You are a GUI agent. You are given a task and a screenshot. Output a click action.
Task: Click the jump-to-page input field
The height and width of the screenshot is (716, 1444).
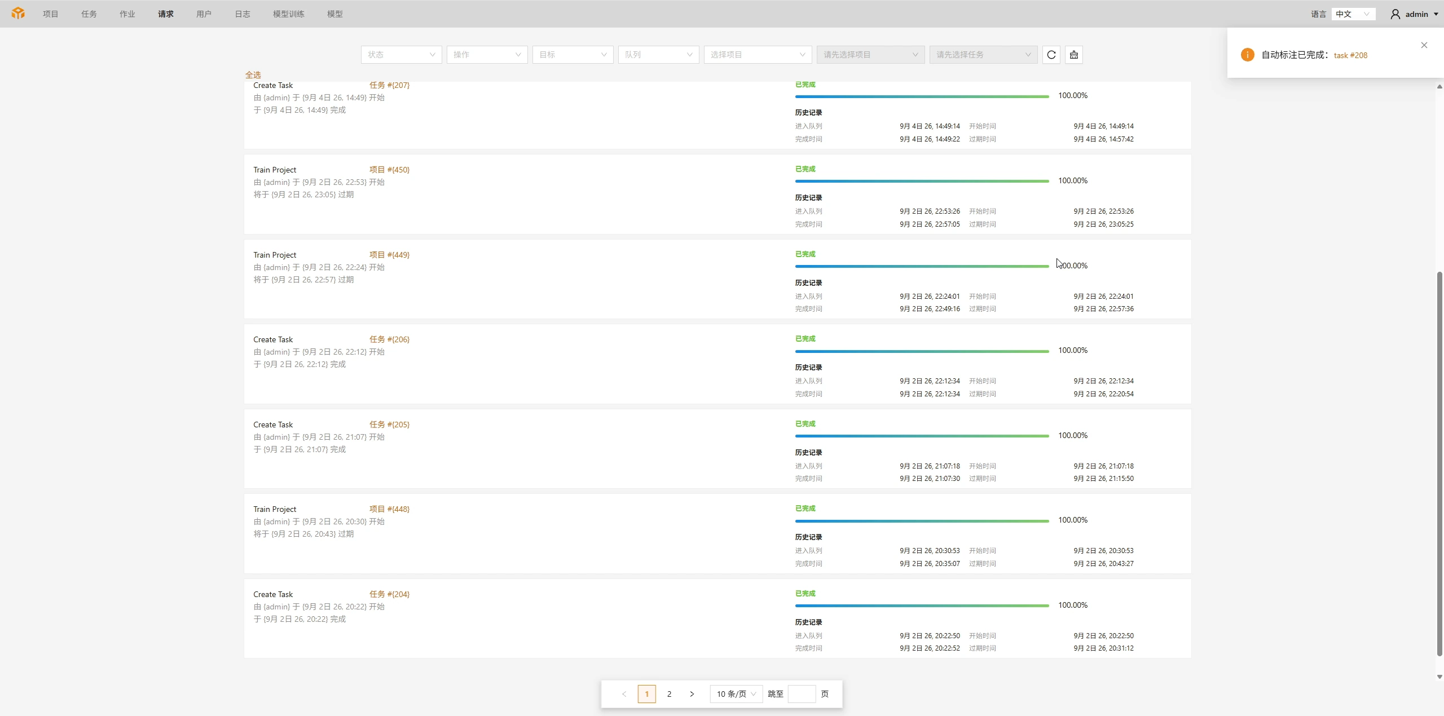click(x=802, y=694)
